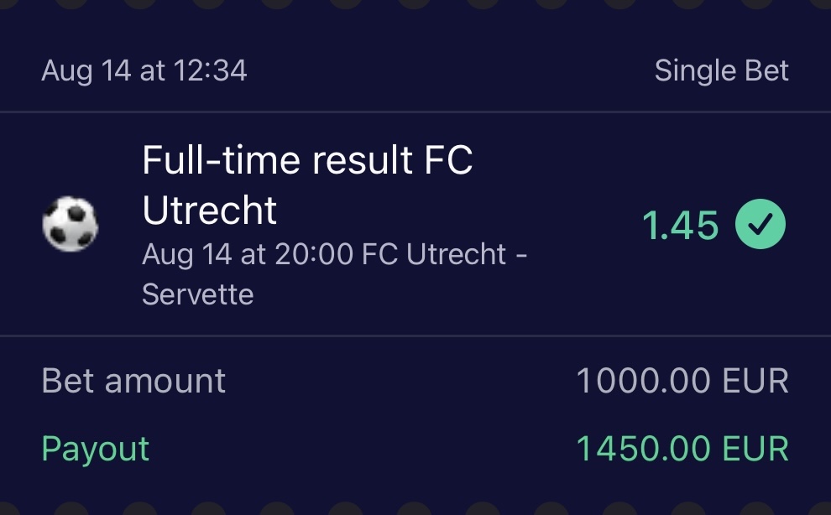Click the Servette team name
The height and width of the screenshot is (515, 831).
pyautogui.click(x=197, y=294)
